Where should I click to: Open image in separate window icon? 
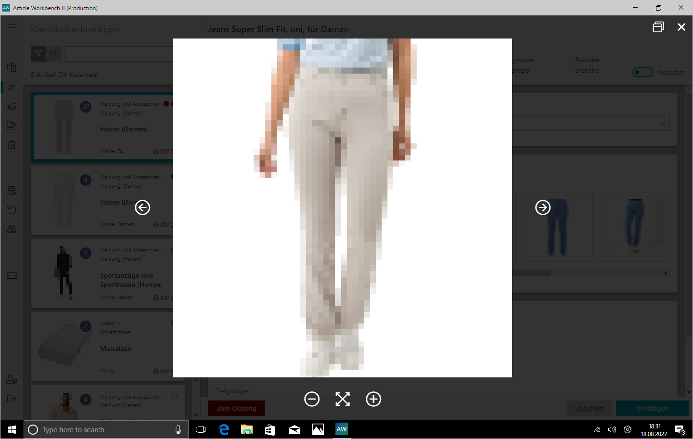point(658,27)
